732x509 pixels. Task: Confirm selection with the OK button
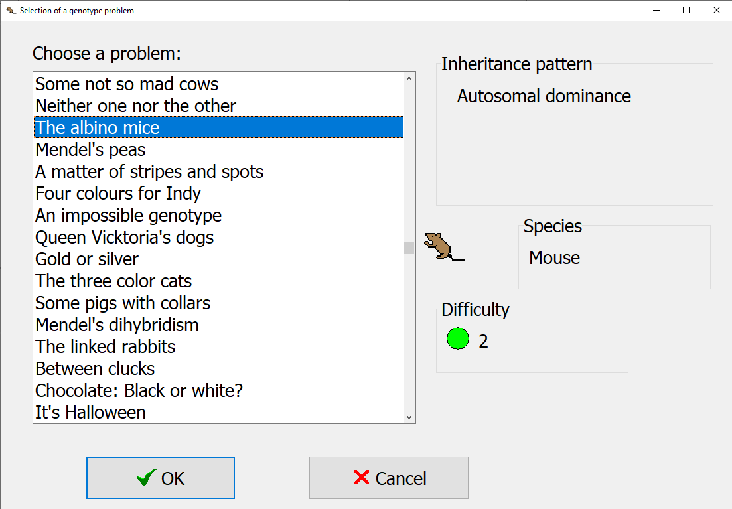pos(161,478)
